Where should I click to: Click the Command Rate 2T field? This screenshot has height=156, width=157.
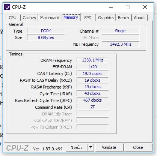point(92,107)
